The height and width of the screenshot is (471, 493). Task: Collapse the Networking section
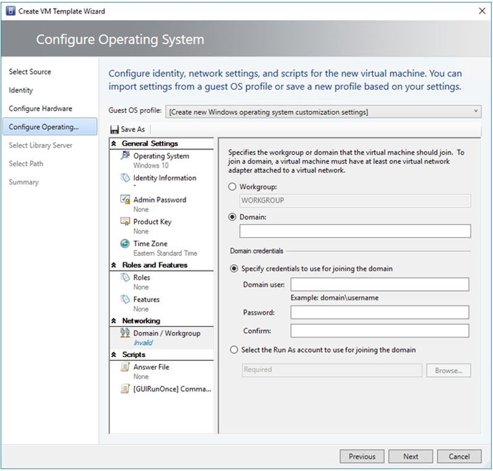[x=114, y=320]
